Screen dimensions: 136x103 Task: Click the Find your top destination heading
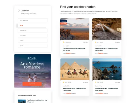click(x=78, y=7)
